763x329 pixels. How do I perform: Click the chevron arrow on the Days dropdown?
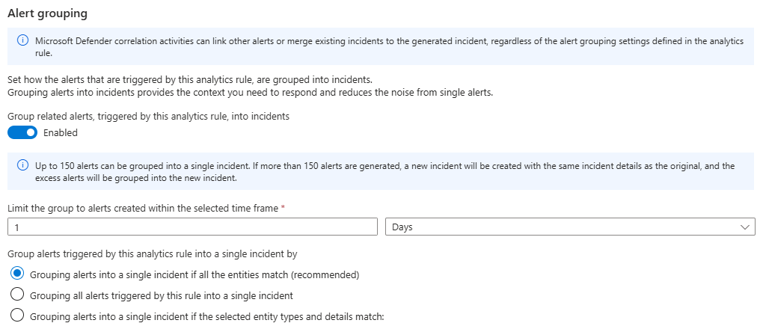tap(744, 227)
